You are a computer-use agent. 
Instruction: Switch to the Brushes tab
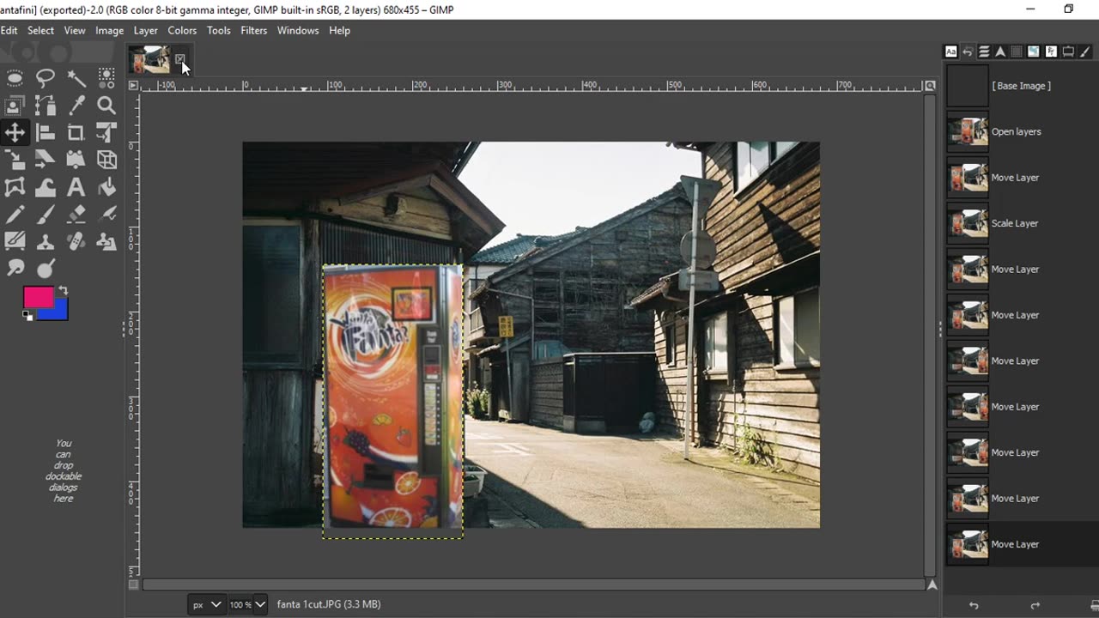click(x=1085, y=51)
